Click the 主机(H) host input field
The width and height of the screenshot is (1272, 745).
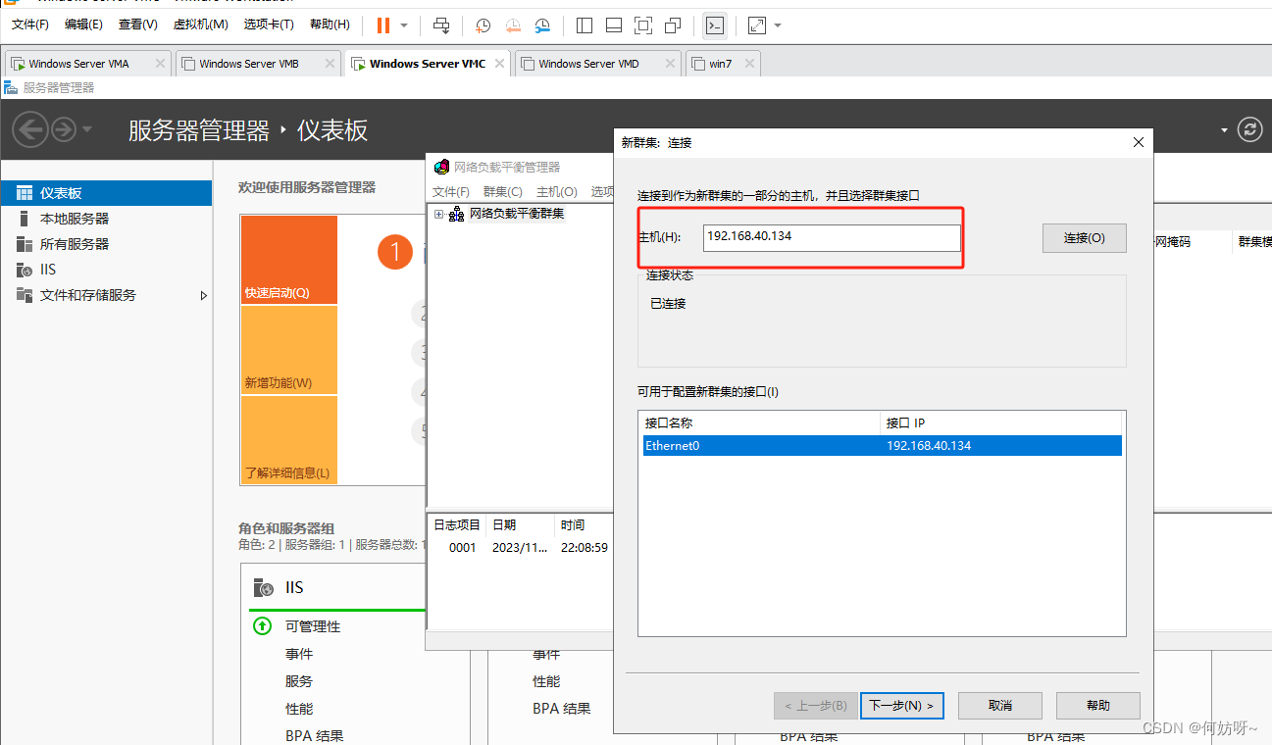832,237
